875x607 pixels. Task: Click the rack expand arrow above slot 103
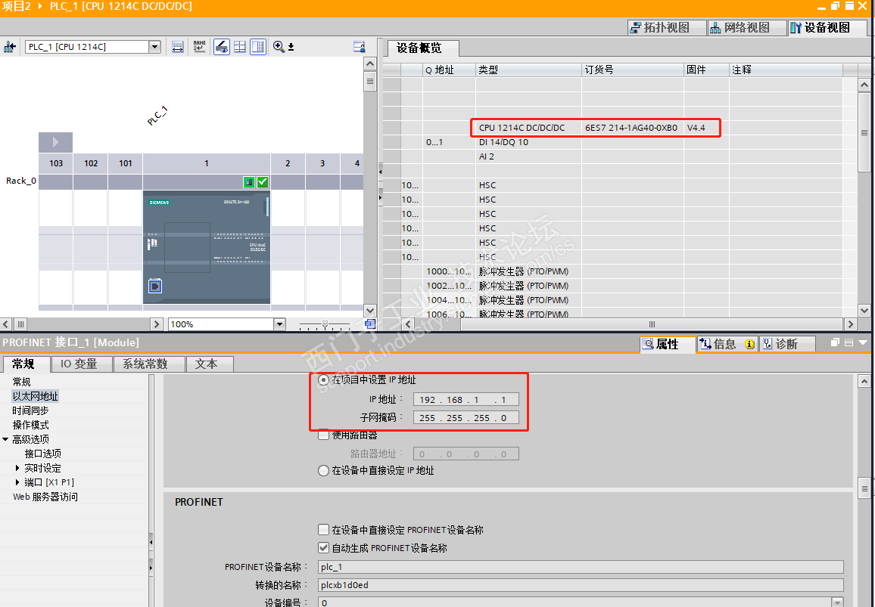[55, 142]
